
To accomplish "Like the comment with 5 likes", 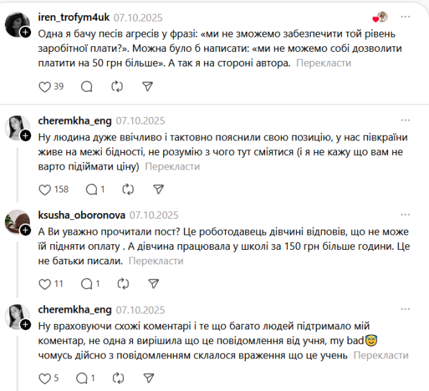I will pos(45,378).
